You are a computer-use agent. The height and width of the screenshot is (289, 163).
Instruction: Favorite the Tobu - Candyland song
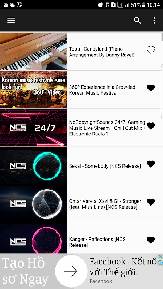click(x=151, y=50)
